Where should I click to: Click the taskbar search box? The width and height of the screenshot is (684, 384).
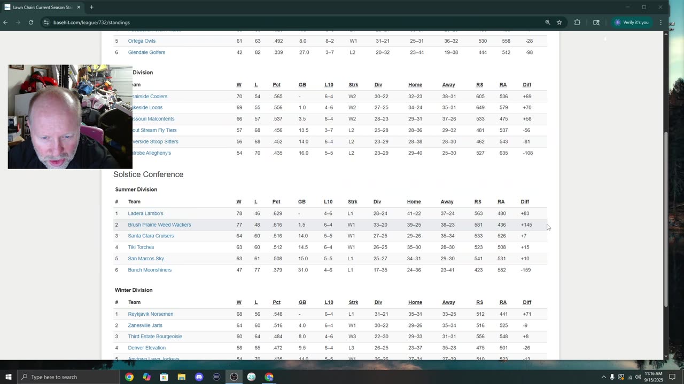click(68, 377)
